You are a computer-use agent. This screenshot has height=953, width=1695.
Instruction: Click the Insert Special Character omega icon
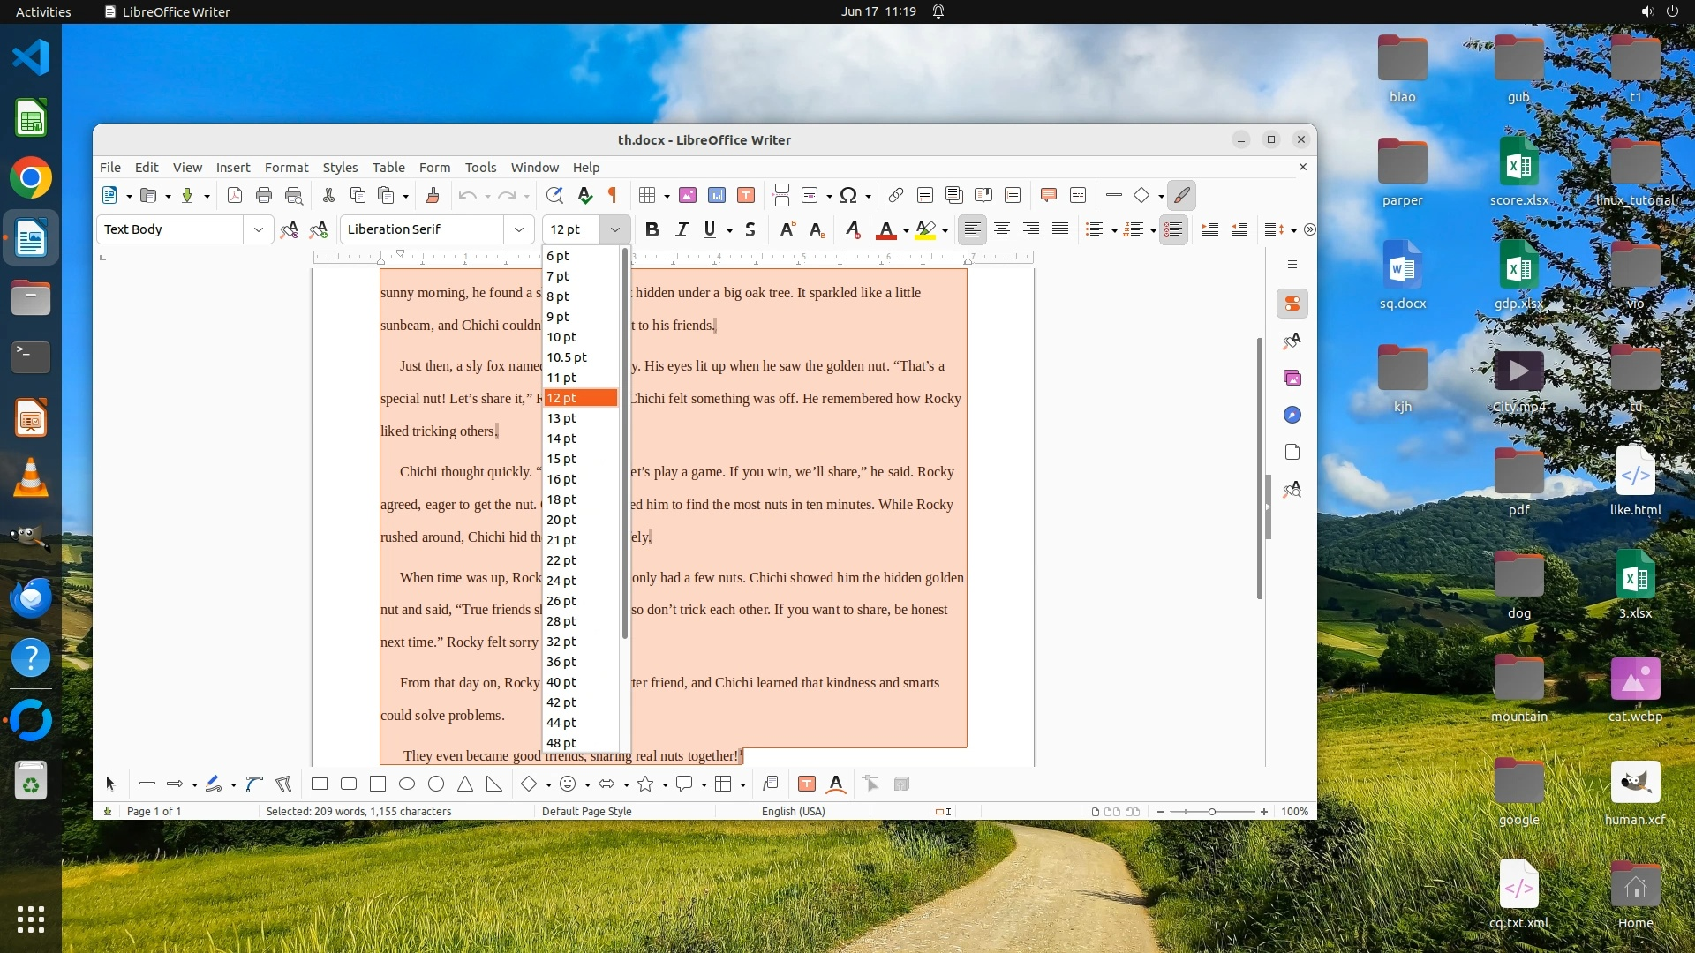coord(848,195)
